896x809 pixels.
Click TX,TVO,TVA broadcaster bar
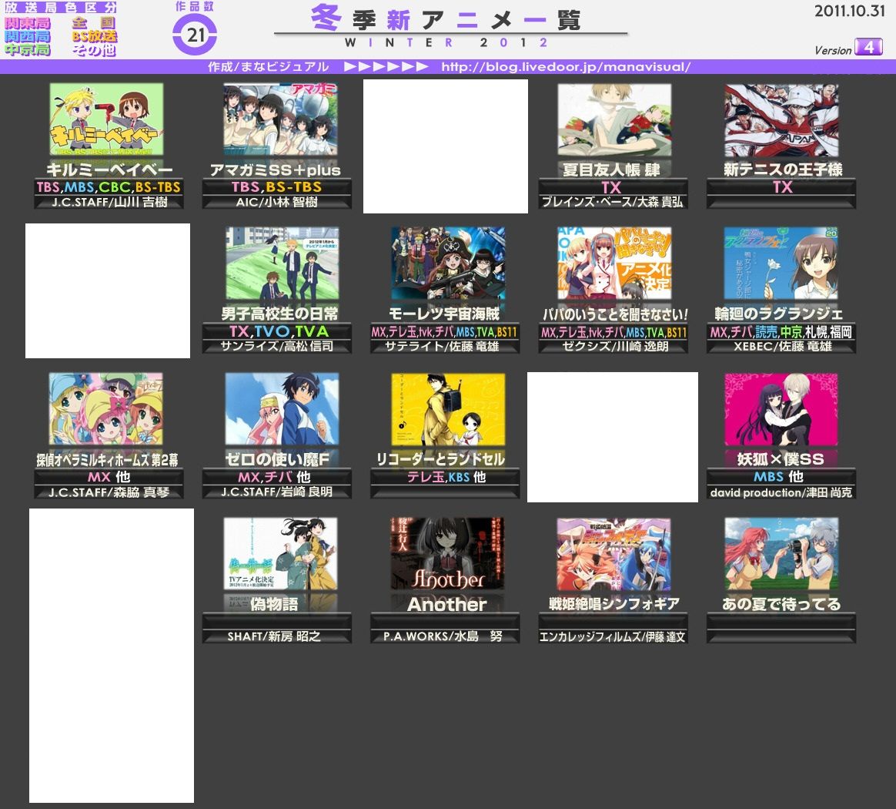pos(276,331)
